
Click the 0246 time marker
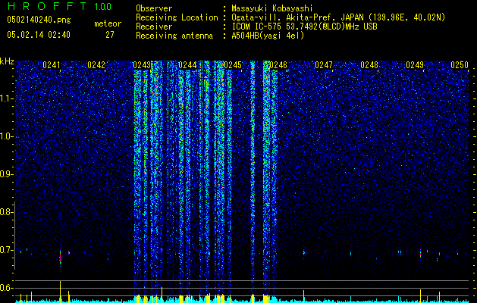tap(278, 65)
